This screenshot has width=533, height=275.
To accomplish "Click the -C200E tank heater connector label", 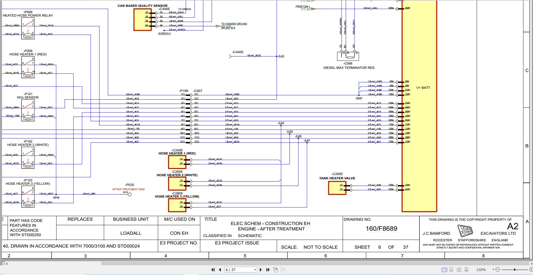I will point(337,174).
